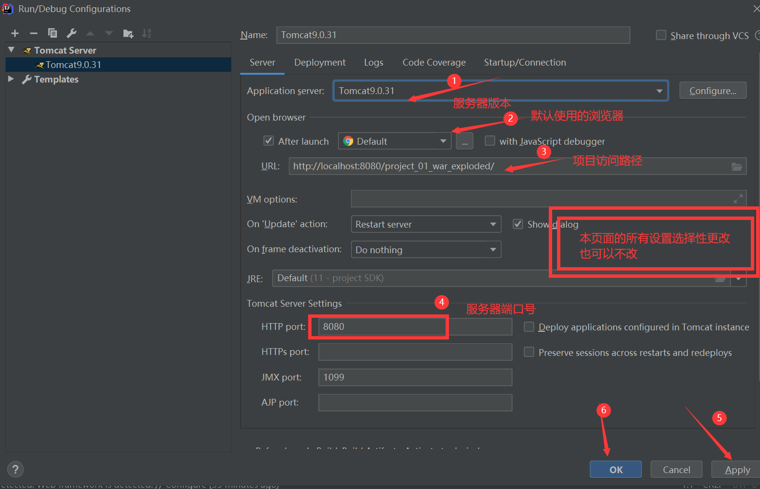
Task: Click the Cancel button
Action: click(x=677, y=470)
